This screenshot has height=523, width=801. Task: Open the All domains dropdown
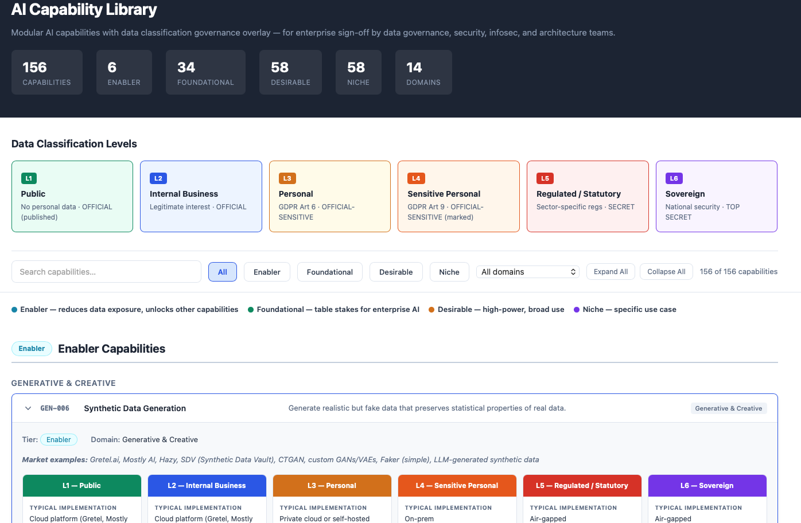pos(527,271)
